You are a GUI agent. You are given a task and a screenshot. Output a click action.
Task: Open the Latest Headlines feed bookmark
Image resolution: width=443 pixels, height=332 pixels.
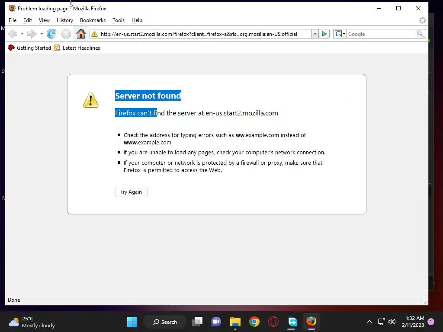(77, 48)
